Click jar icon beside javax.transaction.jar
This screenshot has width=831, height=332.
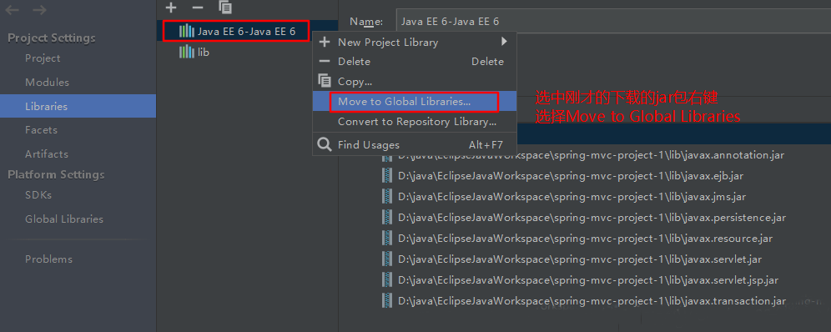[x=387, y=301]
